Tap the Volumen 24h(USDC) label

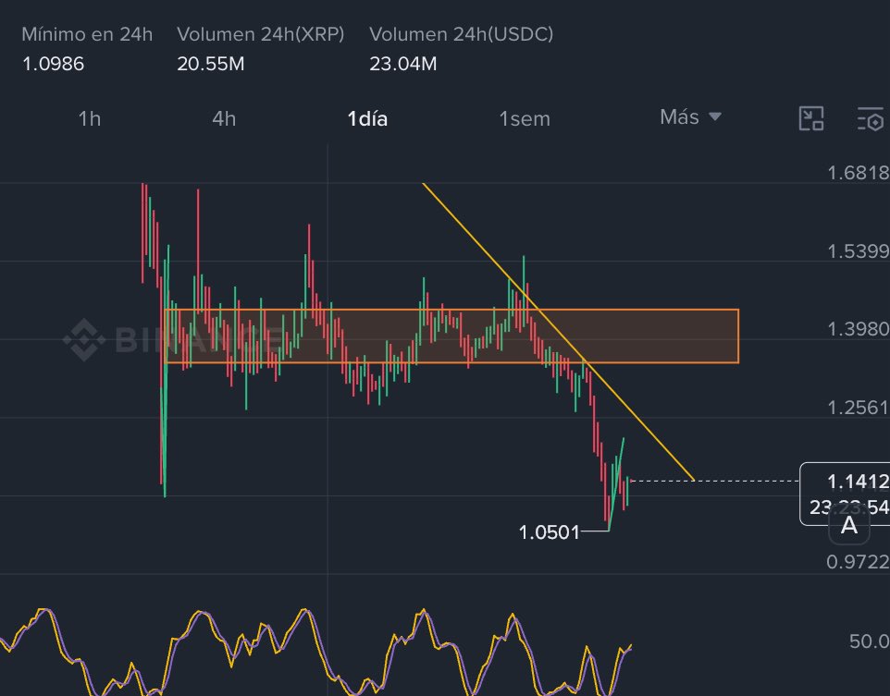[x=462, y=34]
